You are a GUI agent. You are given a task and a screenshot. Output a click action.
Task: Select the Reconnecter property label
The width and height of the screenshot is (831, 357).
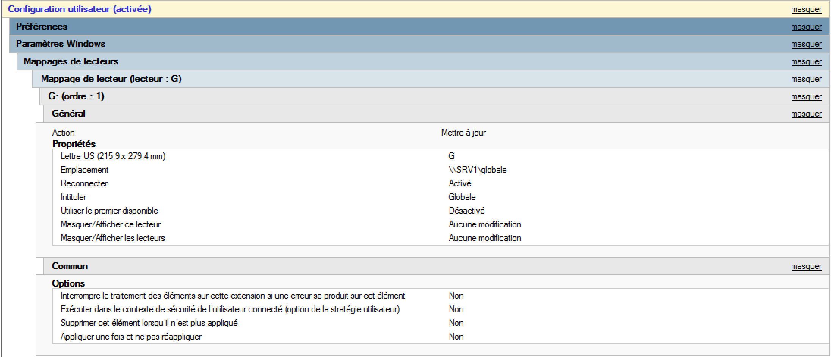(x=84, y=183)
